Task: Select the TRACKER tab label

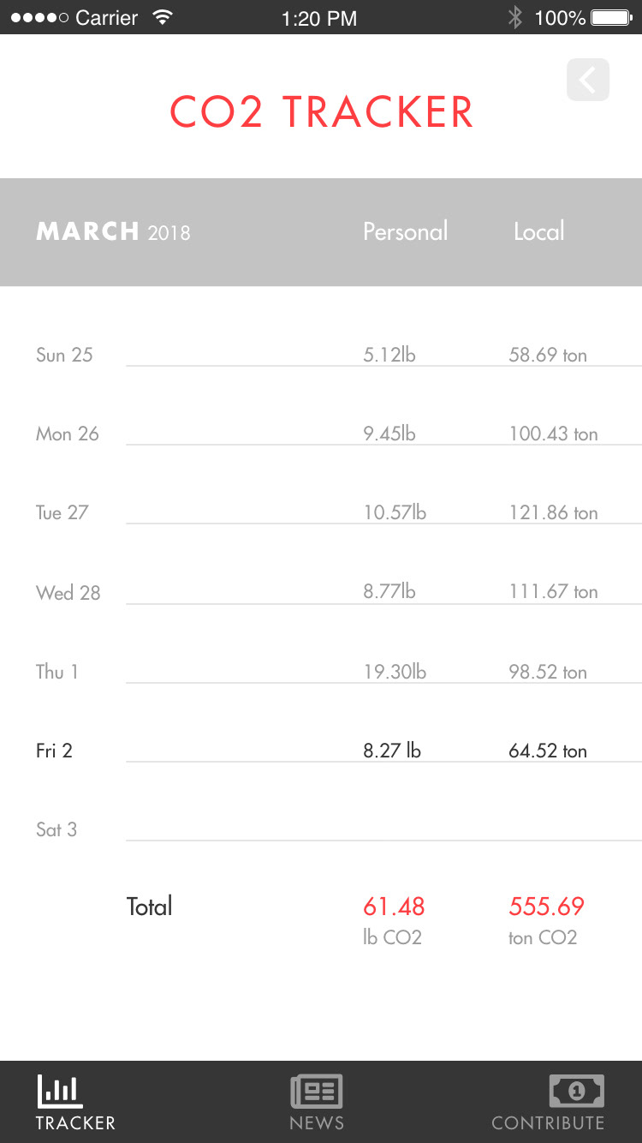Action: click(x=75, y=1122)
